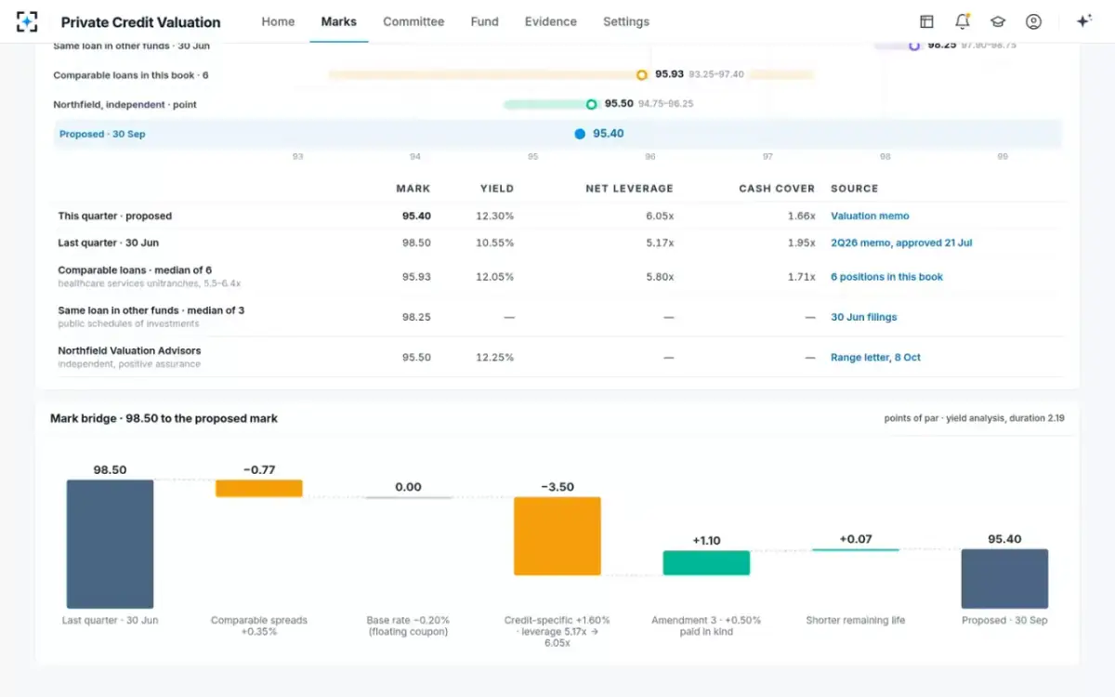Go to the Settings tab
Image resolution: width=1115 pixels, height=697 pixels.
[626, 21]
